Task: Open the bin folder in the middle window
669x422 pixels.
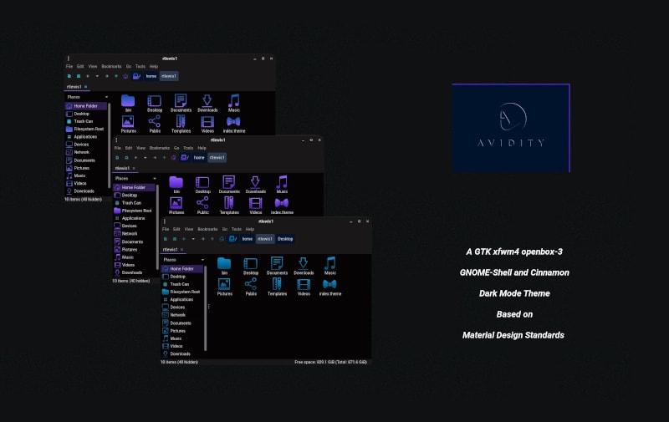Action: tap(176, 182)
